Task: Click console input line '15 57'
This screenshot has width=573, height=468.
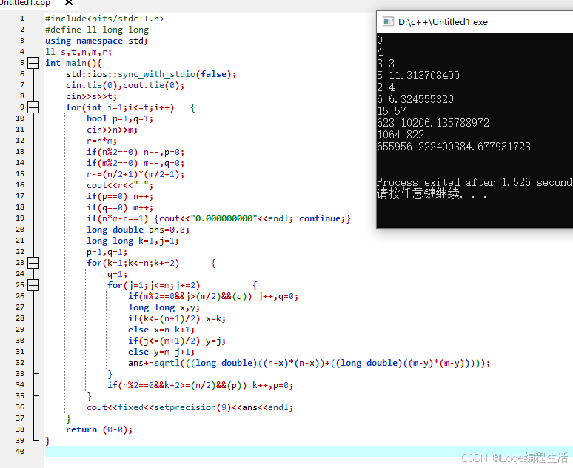Action: pos(392,111)
